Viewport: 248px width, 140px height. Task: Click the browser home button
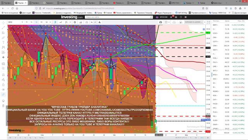click(x=17, y=8)
